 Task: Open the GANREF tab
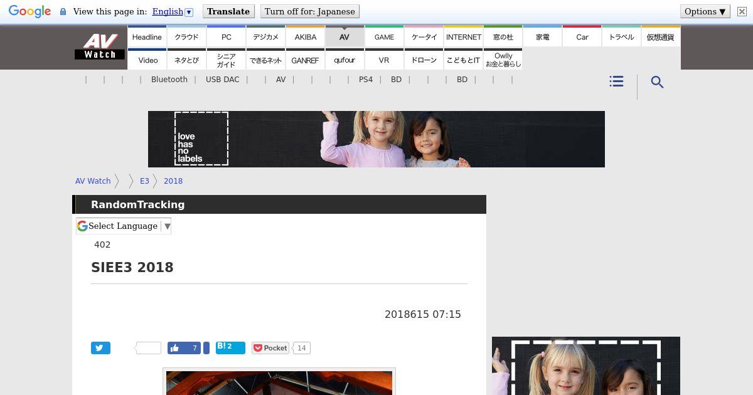(305, 60)
